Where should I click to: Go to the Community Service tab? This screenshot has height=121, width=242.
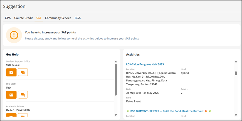(x=58, y=18)
